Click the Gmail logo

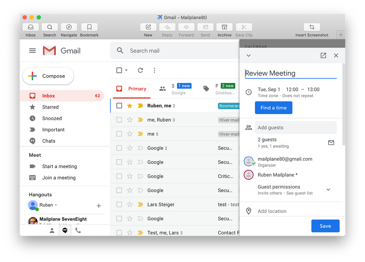pyautogui.click(x=62, y=51)
